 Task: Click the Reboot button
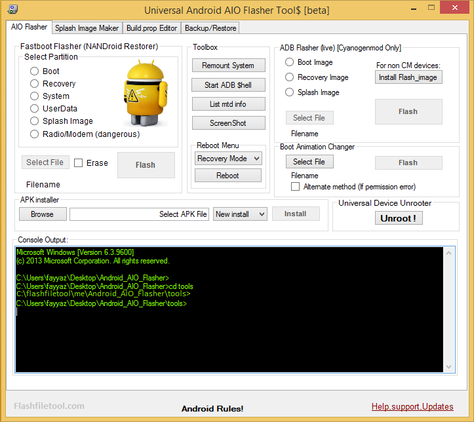[x=228, y=176]
